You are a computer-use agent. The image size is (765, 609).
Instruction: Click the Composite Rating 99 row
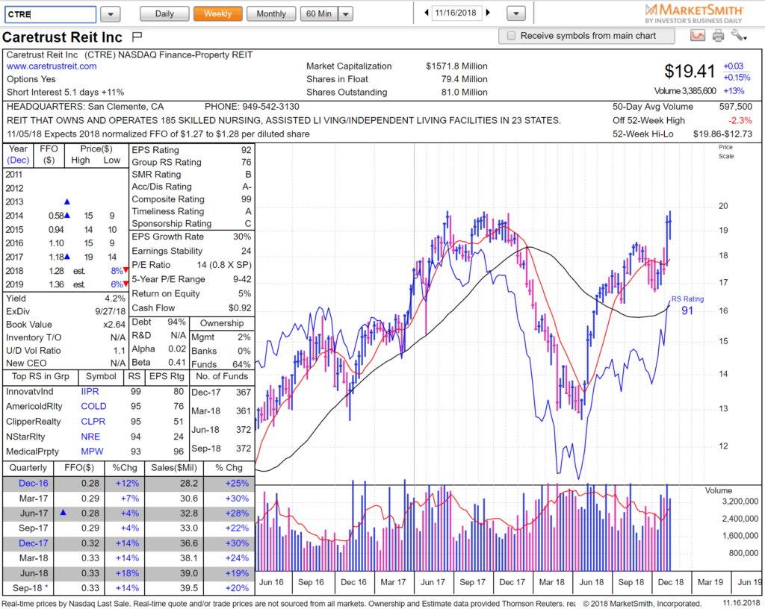pyautogui.click(x=192, y=199)
